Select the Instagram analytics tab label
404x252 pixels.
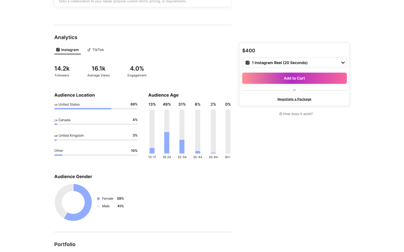[x=70, y=50]
